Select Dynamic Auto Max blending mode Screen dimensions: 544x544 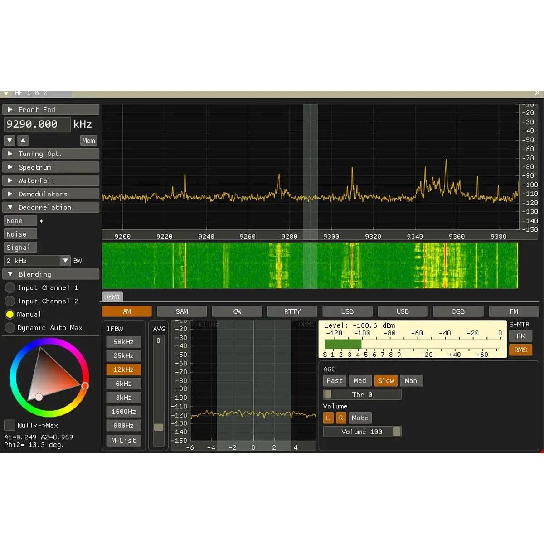[x=10, y=328]
